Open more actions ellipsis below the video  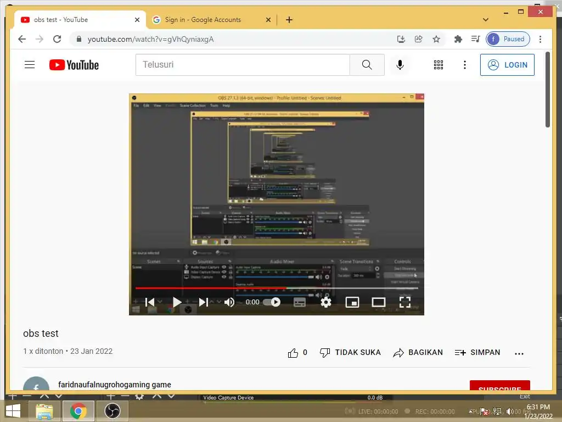point(519,353)
